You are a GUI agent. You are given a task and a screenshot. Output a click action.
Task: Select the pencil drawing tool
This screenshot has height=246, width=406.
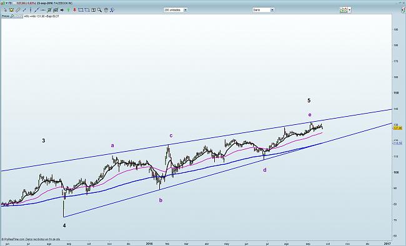click(x=18, y=10)
